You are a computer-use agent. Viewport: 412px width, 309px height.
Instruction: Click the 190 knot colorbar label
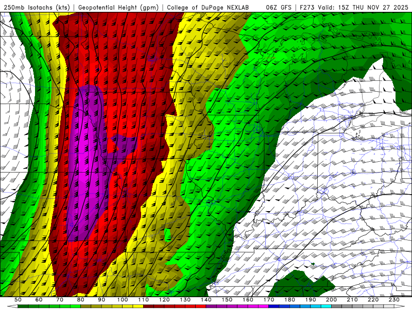point(311,300)
